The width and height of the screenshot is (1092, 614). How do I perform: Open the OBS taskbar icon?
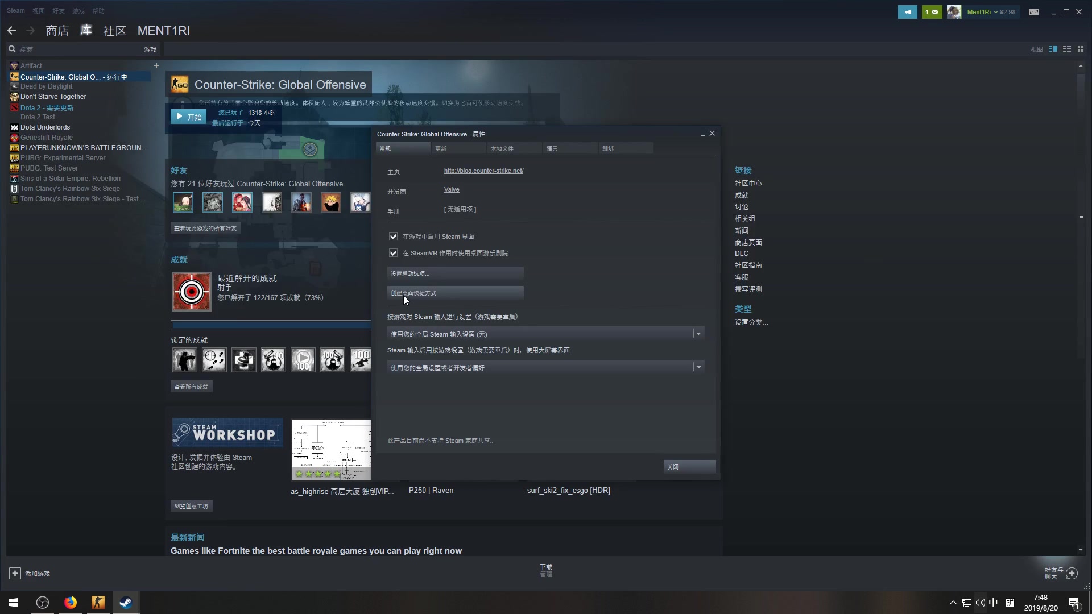43,603
